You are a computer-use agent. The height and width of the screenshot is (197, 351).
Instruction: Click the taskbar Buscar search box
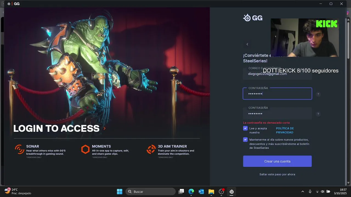point(150,192)
